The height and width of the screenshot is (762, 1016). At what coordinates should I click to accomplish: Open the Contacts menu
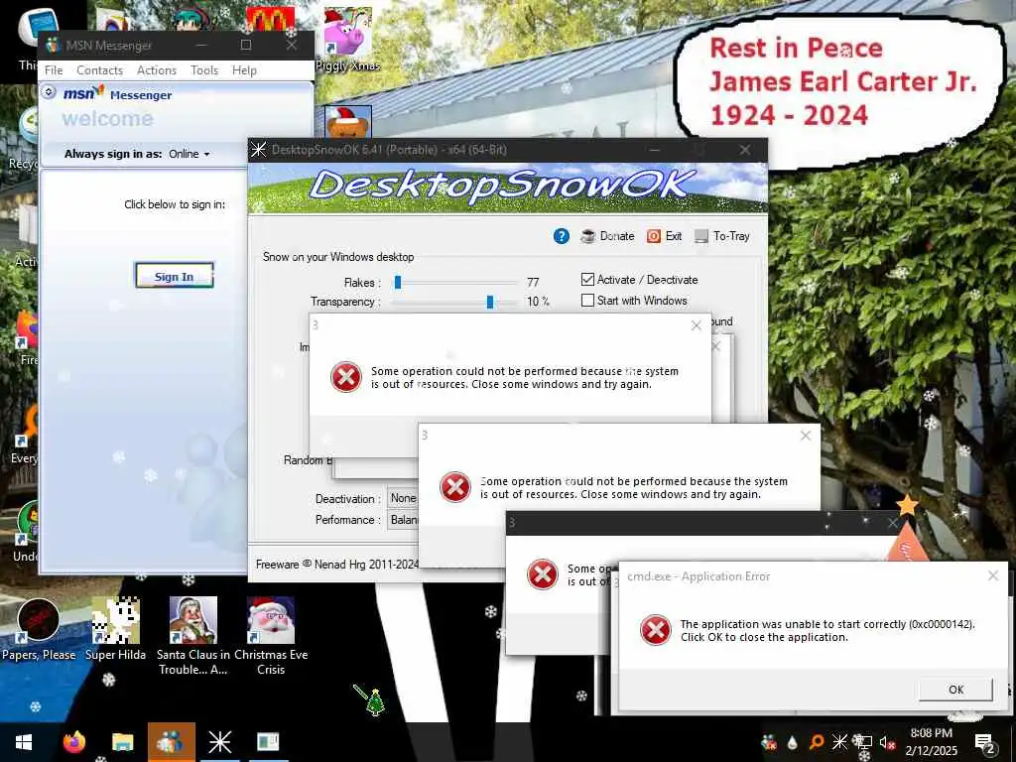pos(100,70)
